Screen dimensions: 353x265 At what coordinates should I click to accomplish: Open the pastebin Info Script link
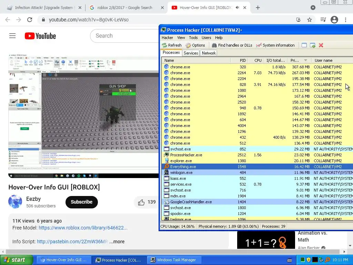point(72,242)
